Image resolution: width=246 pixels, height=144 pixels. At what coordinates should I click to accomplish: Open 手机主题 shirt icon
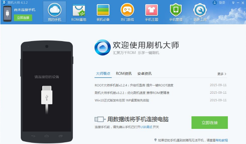tap(151, 10)
